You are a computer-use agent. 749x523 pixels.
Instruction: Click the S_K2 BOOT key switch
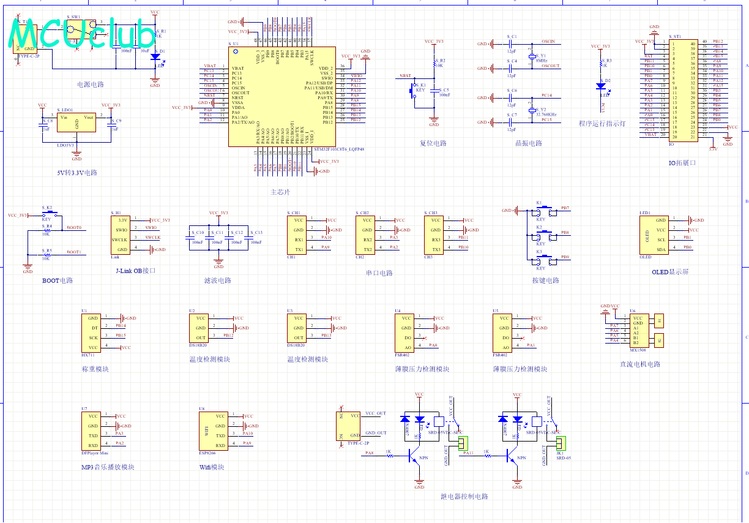click(x=49, y=214)
